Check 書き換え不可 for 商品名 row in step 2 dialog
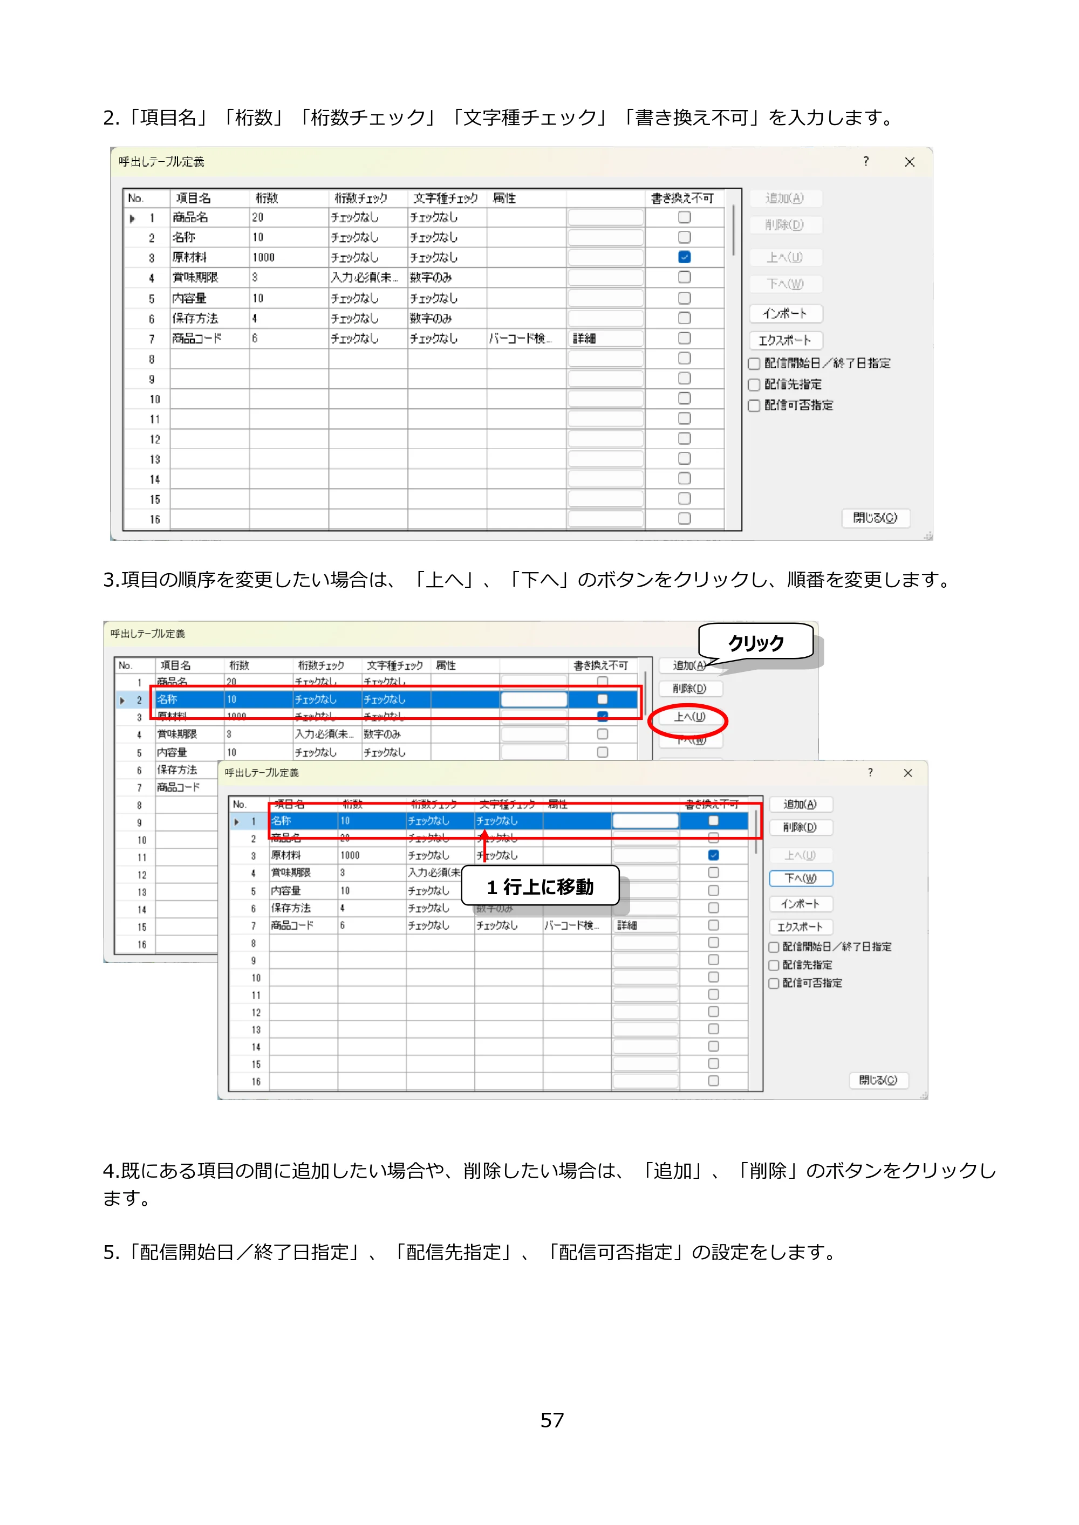This screenshot has width=1079, height=1525. click(684, 217)
